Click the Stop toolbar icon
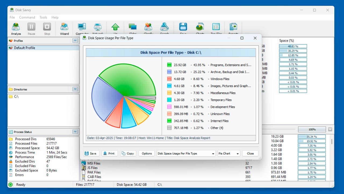Viewport: 344px width, 194px height. click(x=47, y=27)
